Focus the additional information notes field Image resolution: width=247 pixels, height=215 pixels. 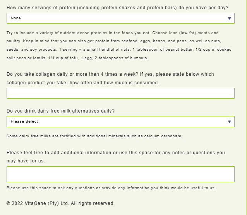pos(120,174)
